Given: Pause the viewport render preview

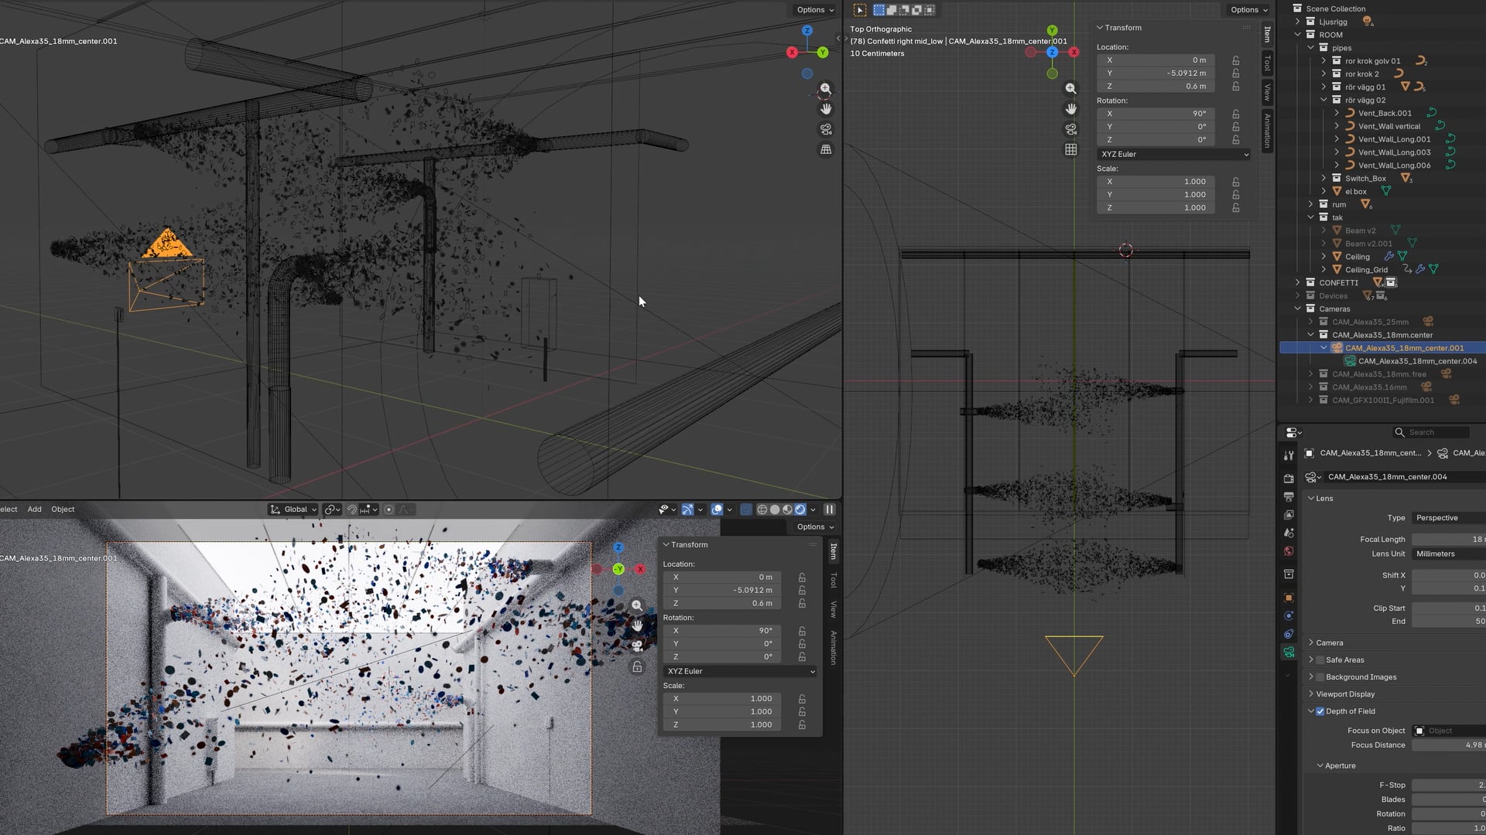Looking at the screenshot, I should [x=830, y=510].
